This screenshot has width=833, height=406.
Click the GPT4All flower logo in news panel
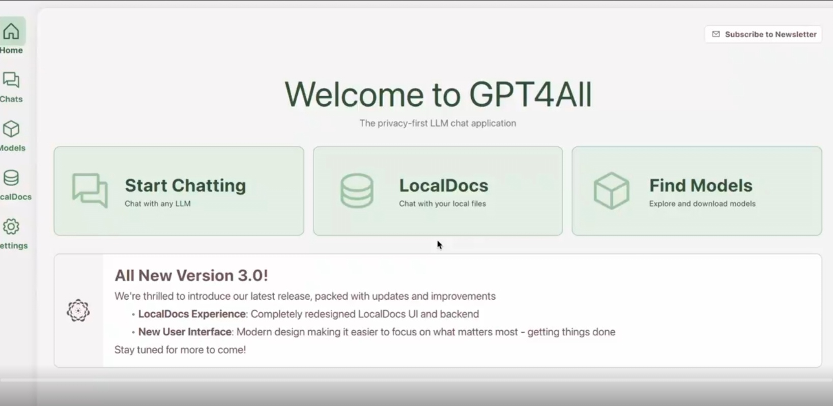pos(78,310)
